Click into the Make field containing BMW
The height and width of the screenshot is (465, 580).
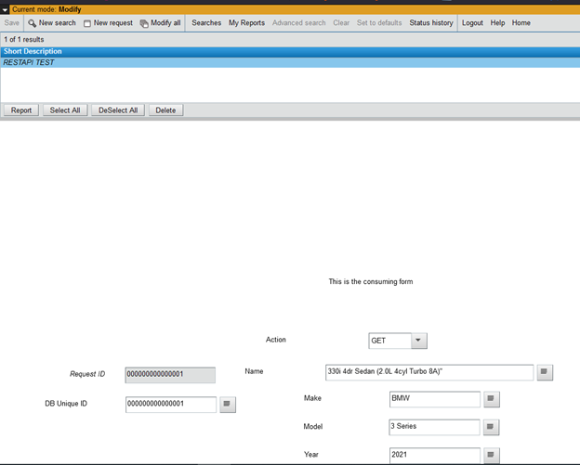coord(434,399)
